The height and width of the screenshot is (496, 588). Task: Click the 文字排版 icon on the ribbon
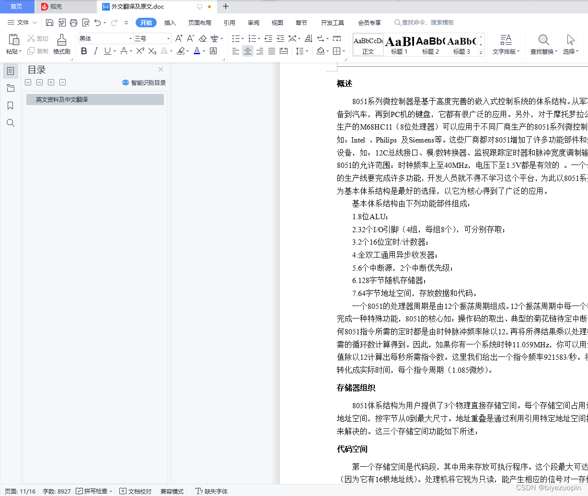click(x=506, y=44)
